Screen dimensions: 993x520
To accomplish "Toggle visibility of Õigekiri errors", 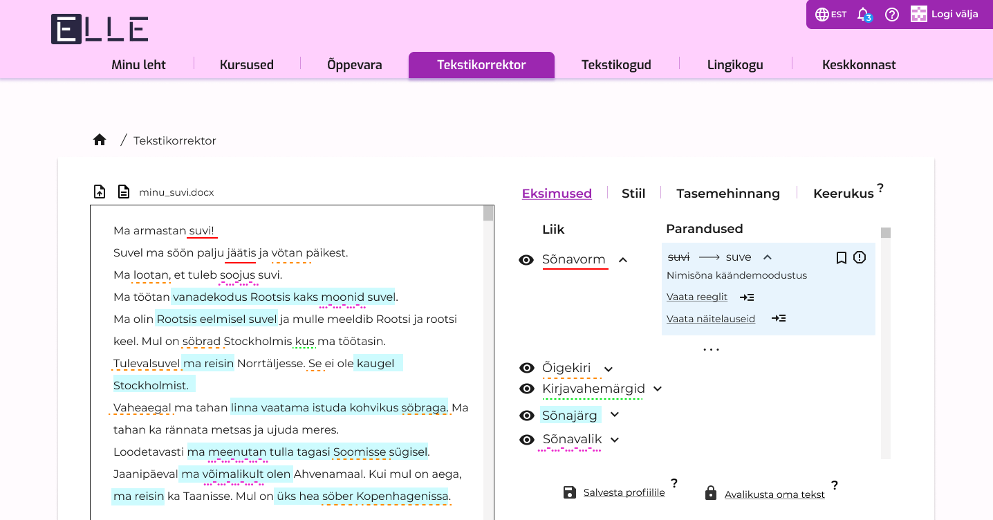I will tap(527, 368).
